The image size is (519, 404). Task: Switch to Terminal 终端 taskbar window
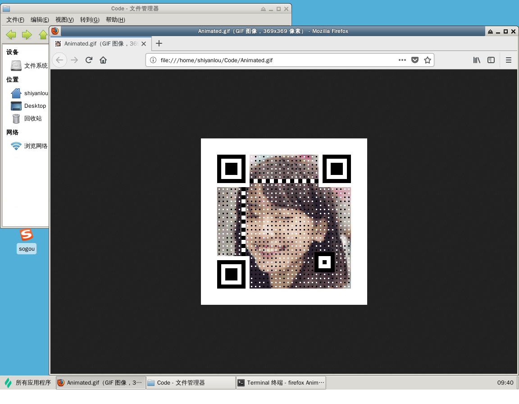[x=281, y=383]
